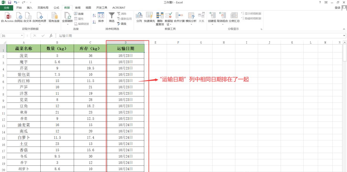Image resolution: width=347 pixels, height=172 pixels.
Task: Click the formula bar text 运输日期
Action: (x=65, y=36)
